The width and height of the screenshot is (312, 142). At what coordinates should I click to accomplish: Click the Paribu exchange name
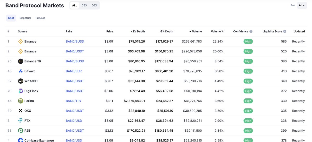29,101
